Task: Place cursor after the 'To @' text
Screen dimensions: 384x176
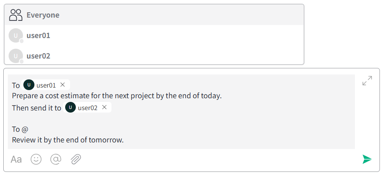Action: pyautogui.click(x=29, y=129)
